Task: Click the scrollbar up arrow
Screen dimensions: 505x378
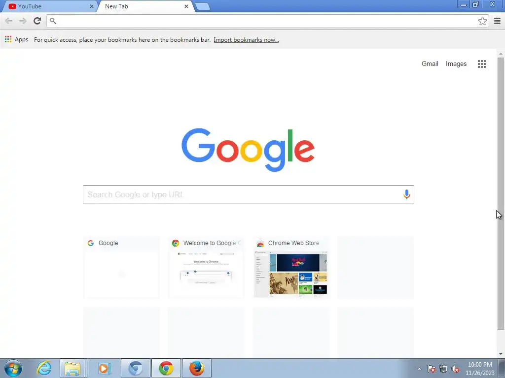Action: 501,54
